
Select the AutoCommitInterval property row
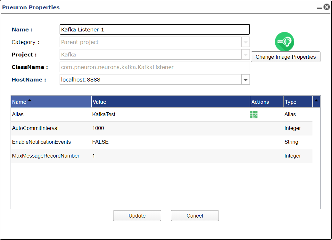(x=162, y=128)
